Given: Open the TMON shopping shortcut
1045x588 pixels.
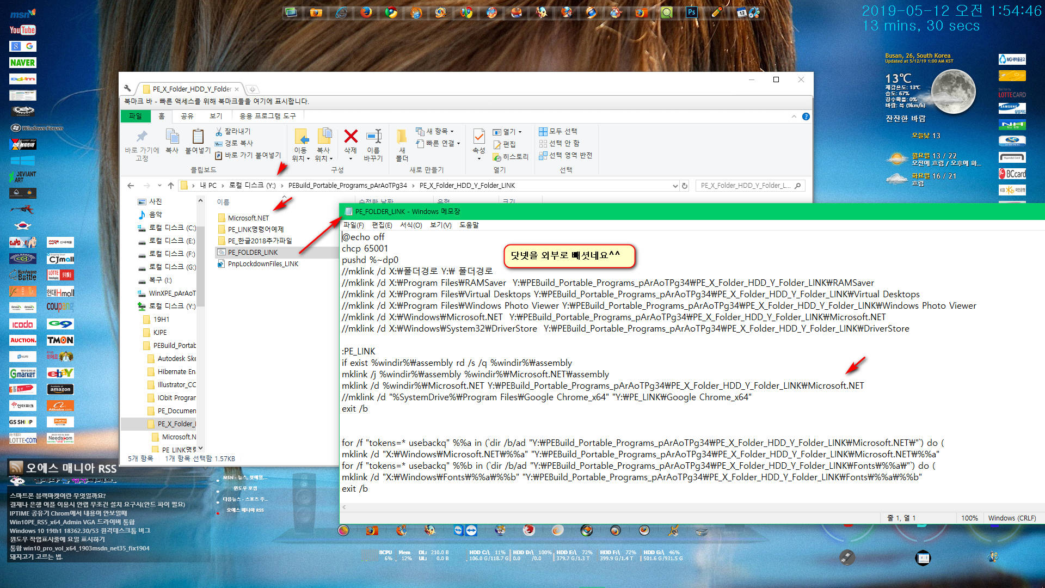Looking at the screenshot, I should tap(60, 340).
